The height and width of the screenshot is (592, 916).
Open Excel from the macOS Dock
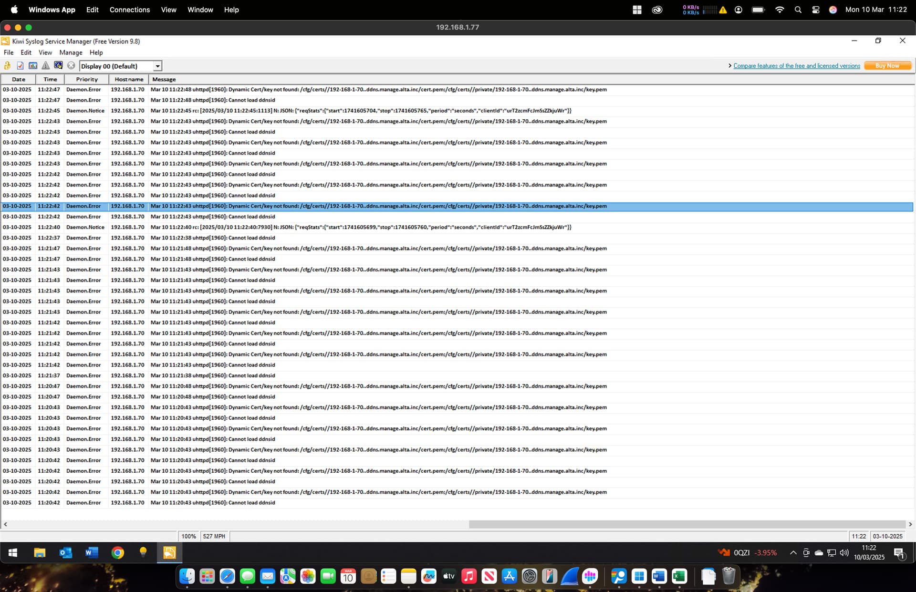pos(679,576)
